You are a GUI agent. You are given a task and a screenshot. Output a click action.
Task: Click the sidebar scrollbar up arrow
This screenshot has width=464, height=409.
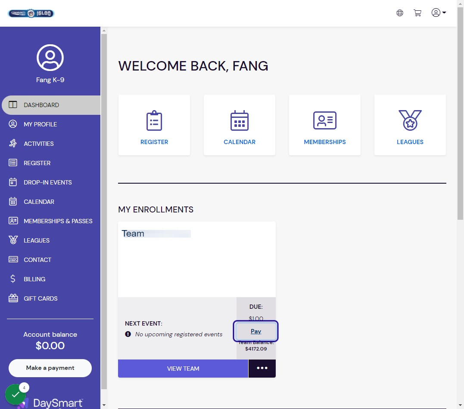coord(104,31)
